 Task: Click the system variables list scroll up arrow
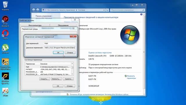(72, 64)
